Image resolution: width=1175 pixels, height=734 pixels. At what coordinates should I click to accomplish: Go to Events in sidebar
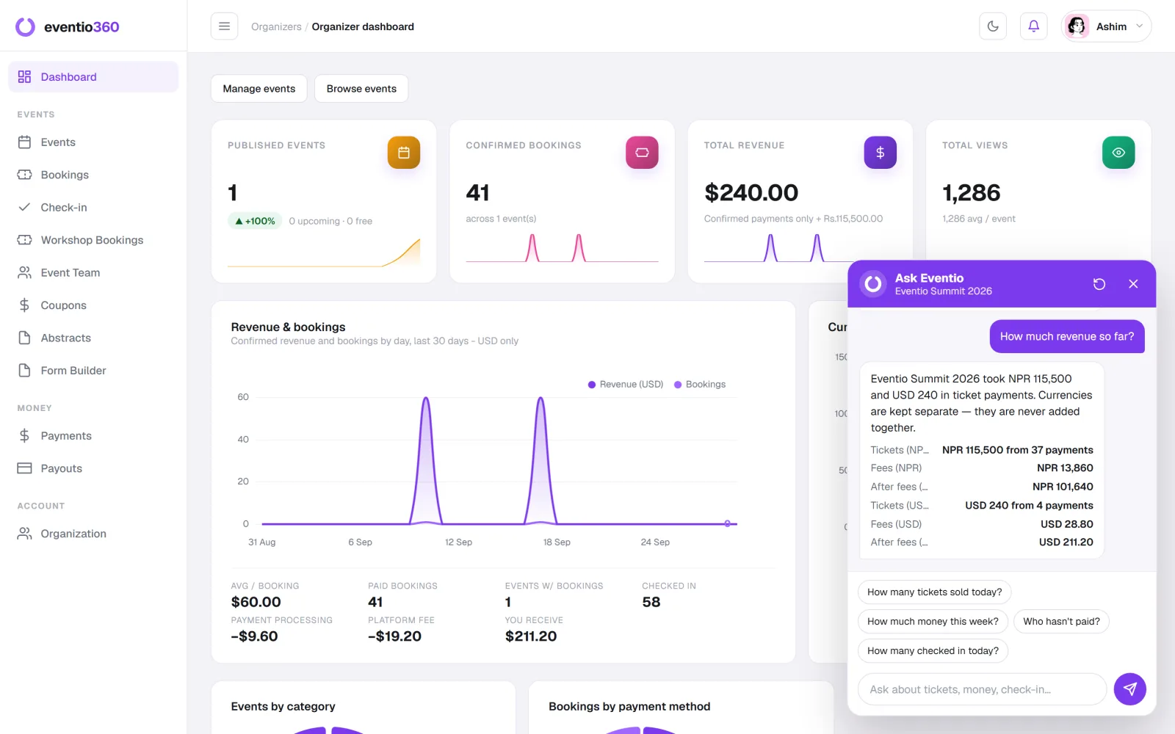point(93,142)
